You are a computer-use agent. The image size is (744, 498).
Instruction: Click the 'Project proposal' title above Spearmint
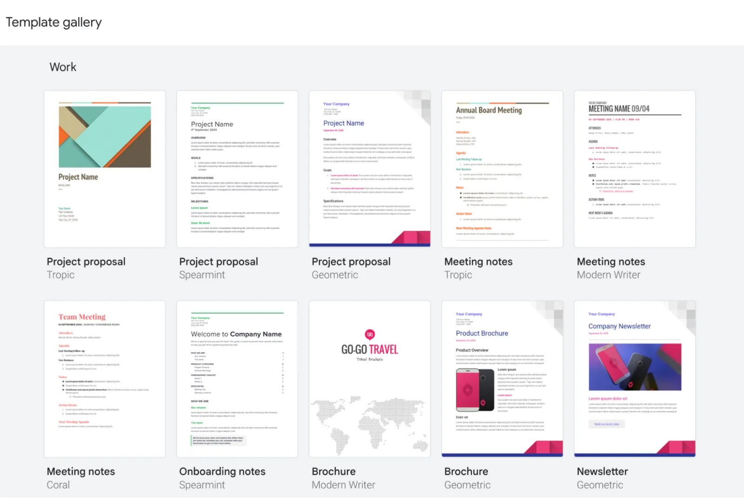tap(219, 262)
